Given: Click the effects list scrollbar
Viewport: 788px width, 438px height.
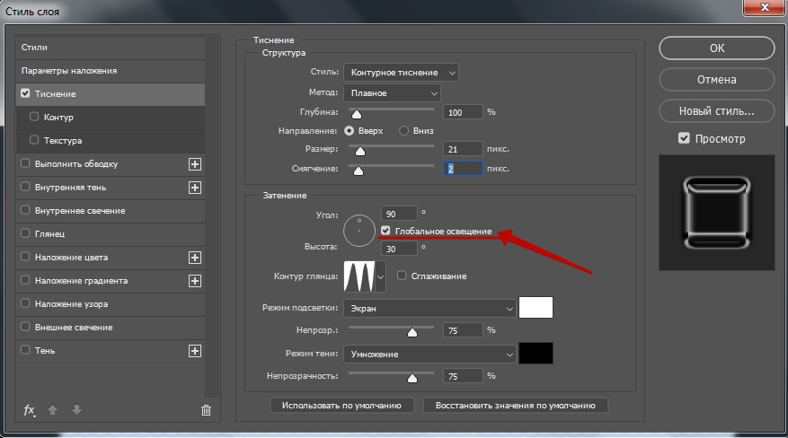Looking at the screenshot, I should [212, 215].
